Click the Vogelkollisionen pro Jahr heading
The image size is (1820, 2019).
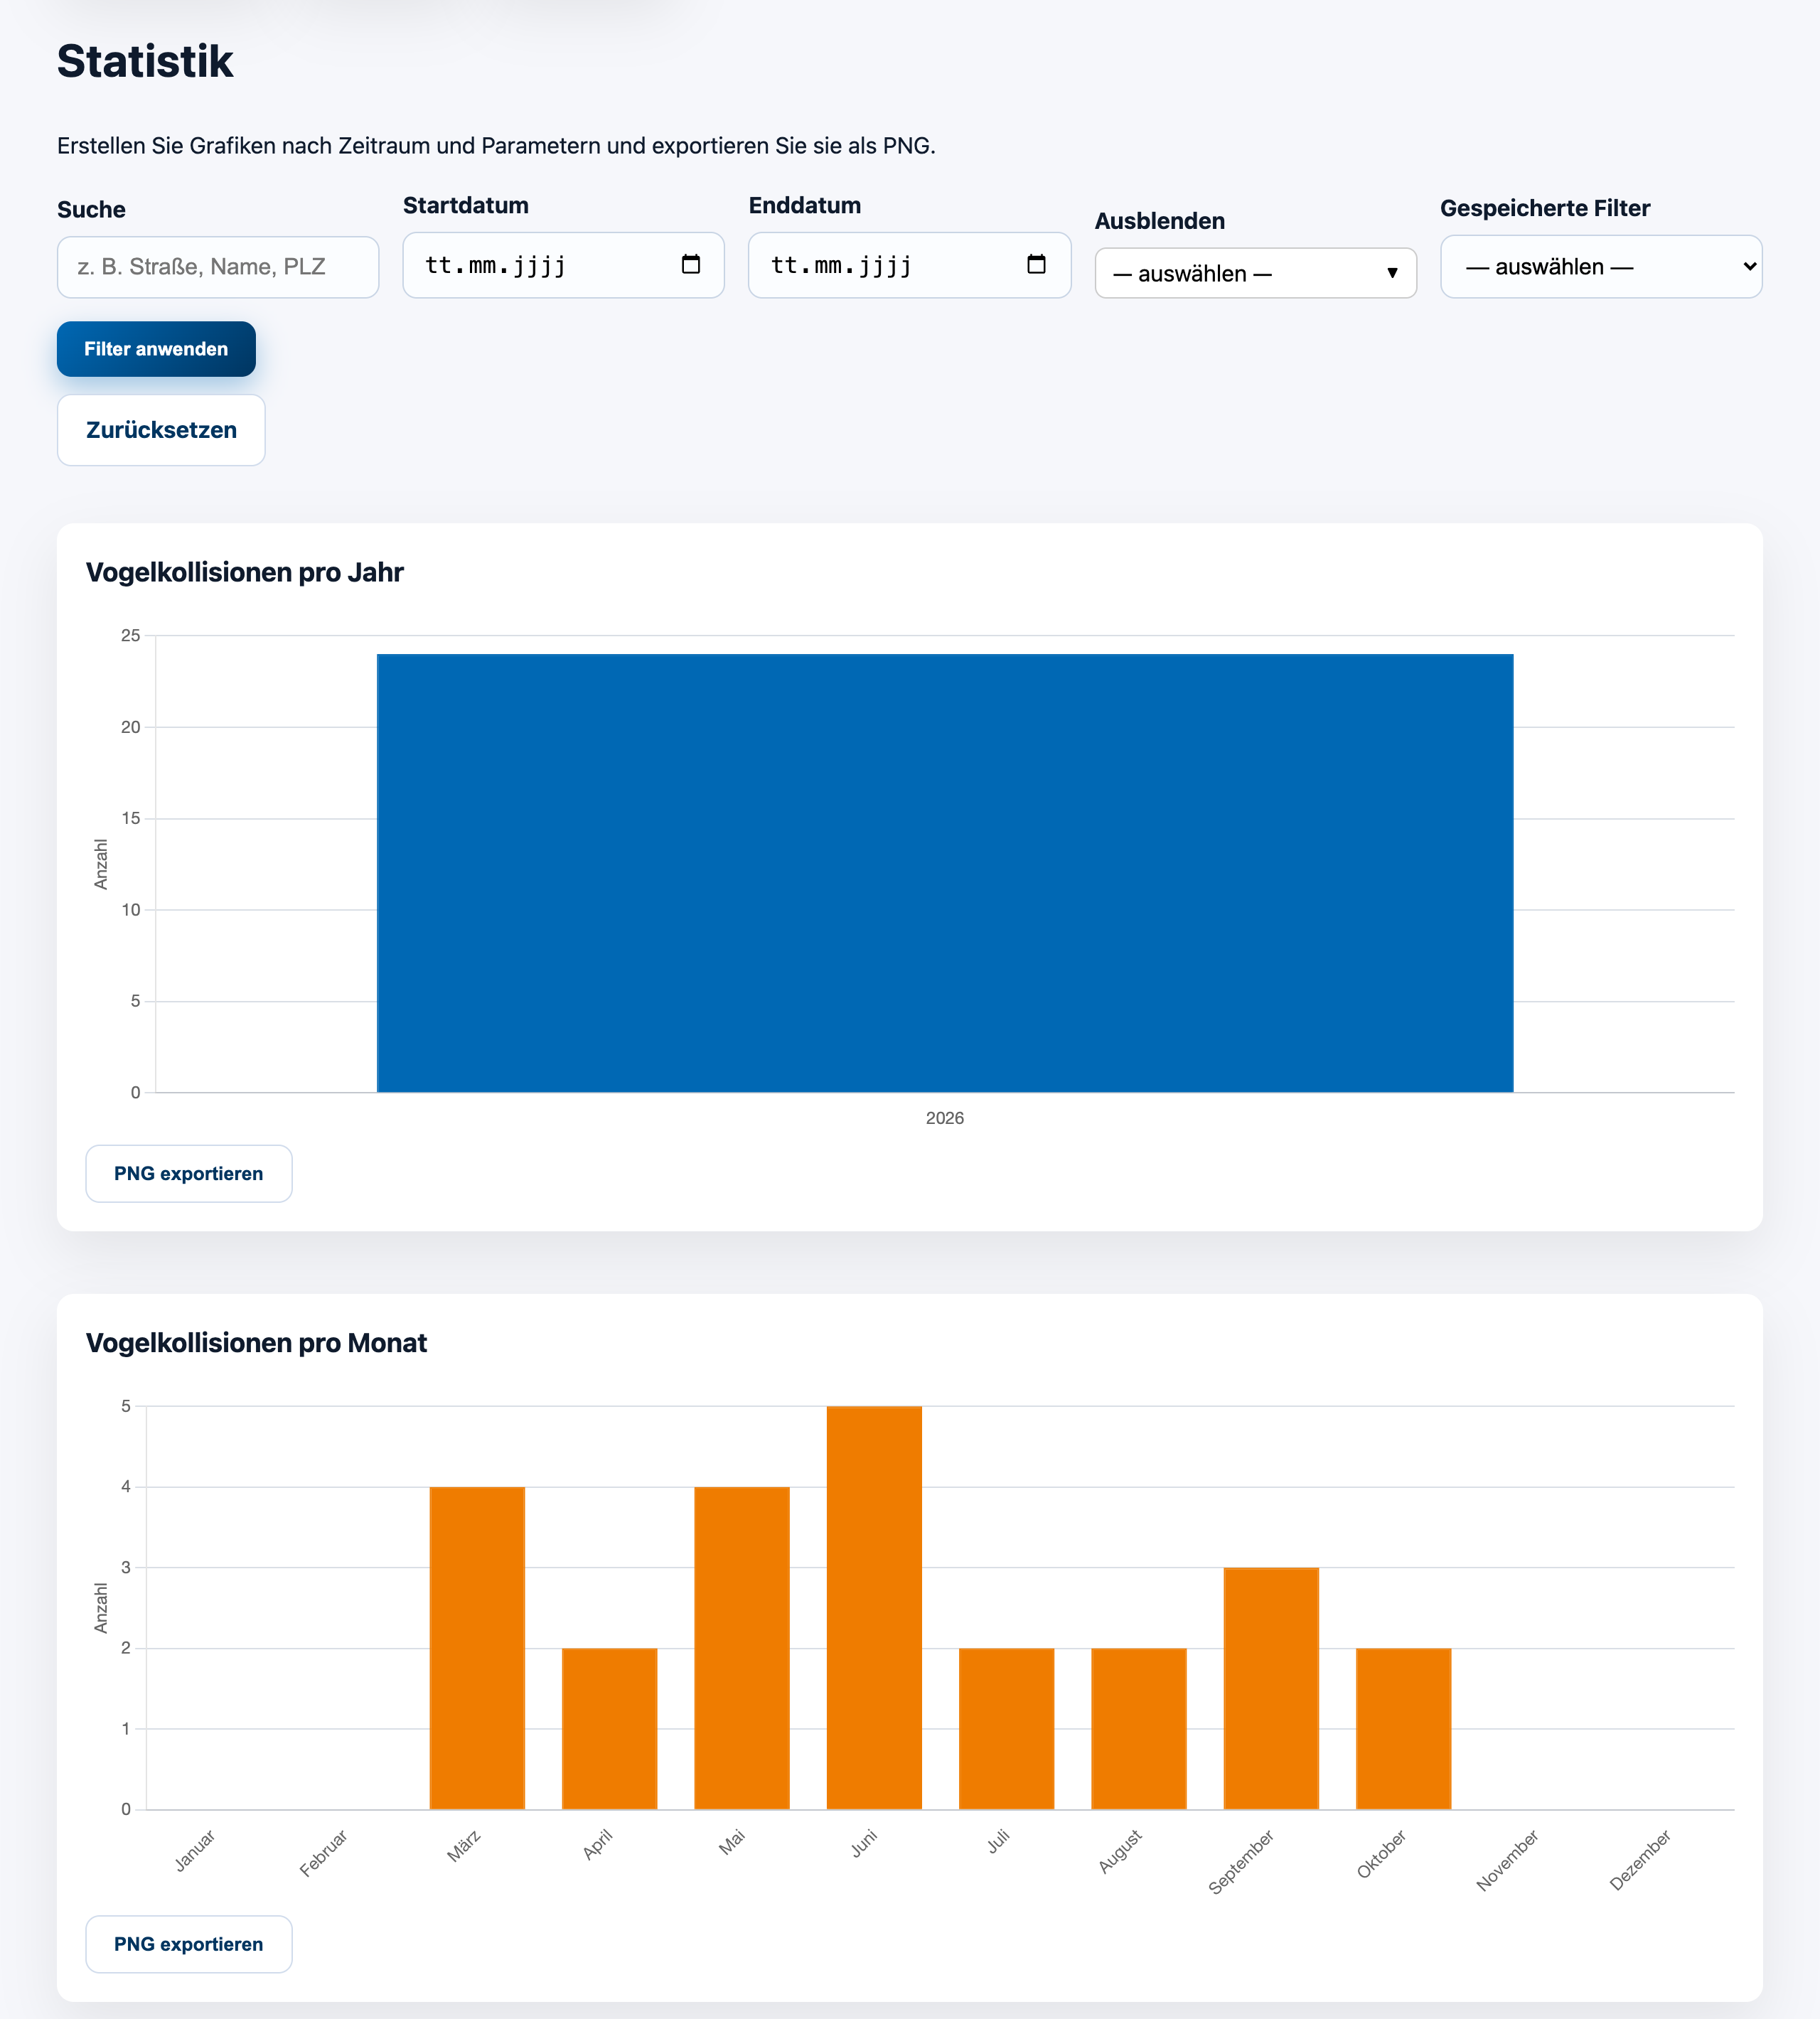(245, 572)
